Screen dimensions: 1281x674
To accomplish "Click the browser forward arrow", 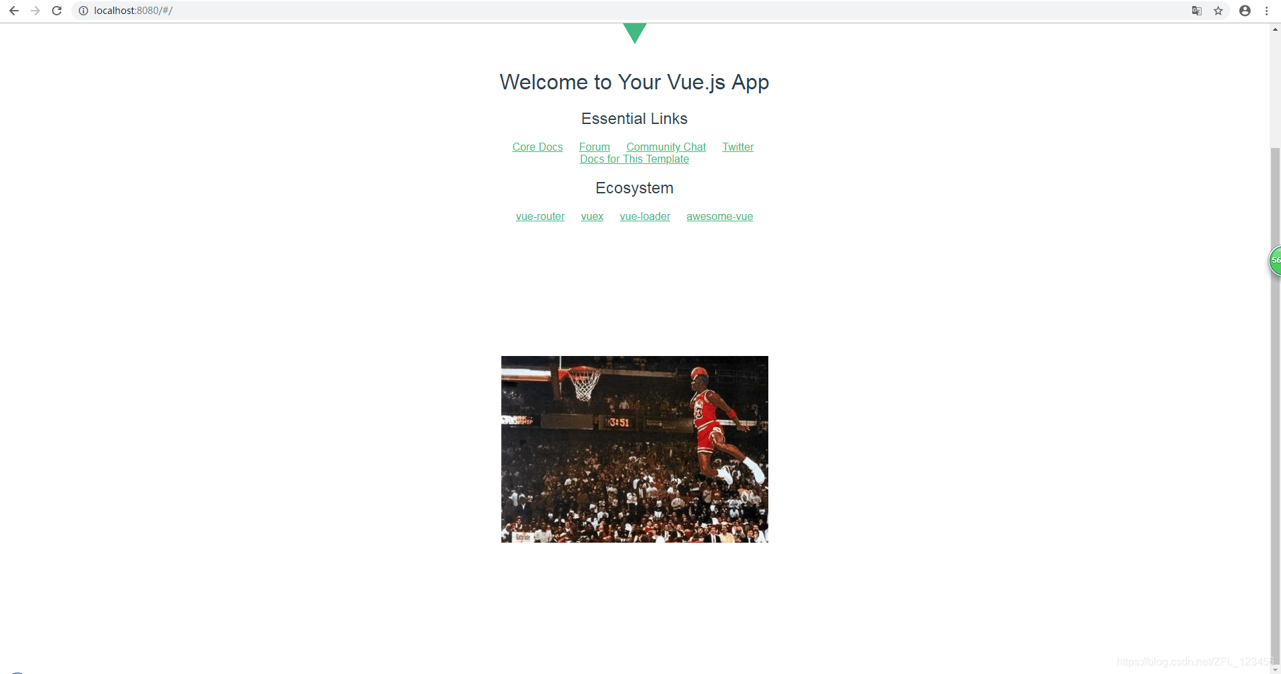I will coord(35,11).
